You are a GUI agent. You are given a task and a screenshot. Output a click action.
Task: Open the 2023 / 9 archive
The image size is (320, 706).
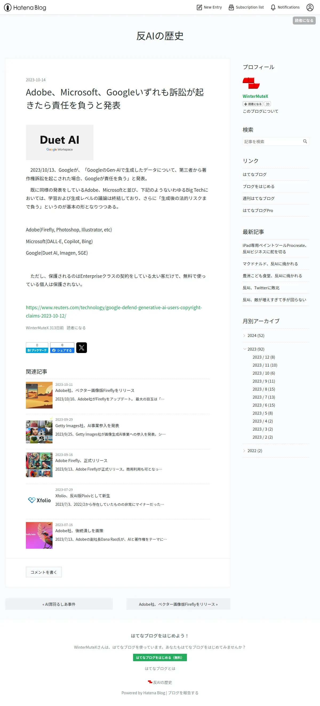(263, 381)
